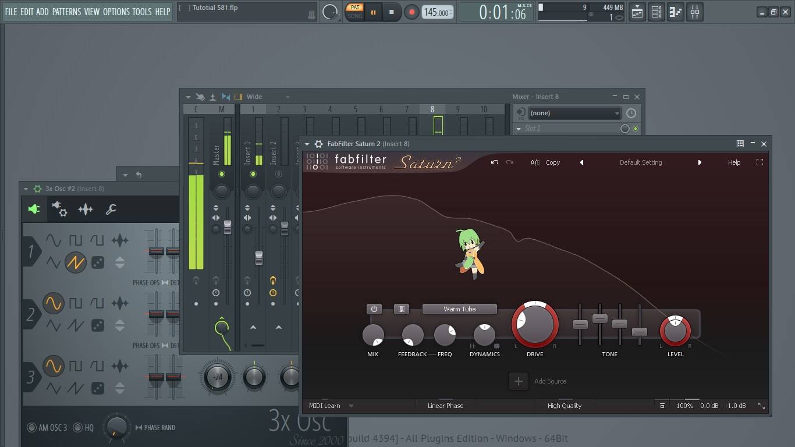Open the playlist view icon in top toolbar
Viewport: 795px width, 447px height.
point(637,12)
